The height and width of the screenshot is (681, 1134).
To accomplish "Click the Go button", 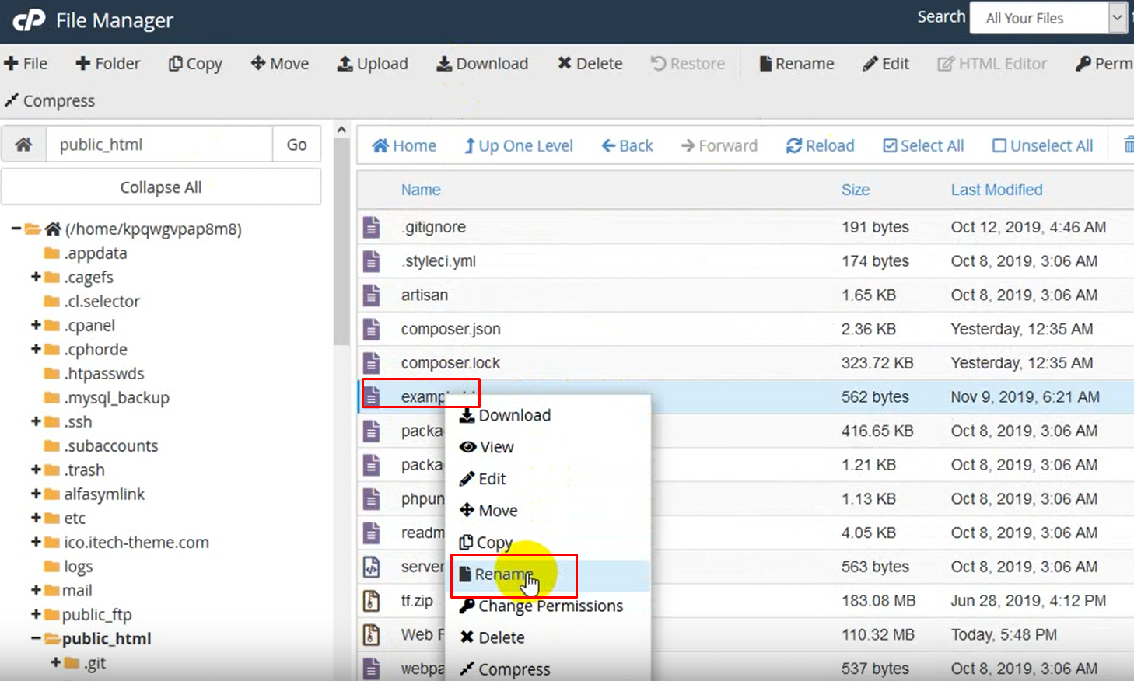I will click(x=296, y=145).
